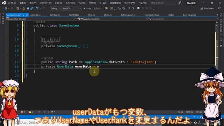
Task: Open the ビルド(B) menu
Action: [x=58, y=3]
